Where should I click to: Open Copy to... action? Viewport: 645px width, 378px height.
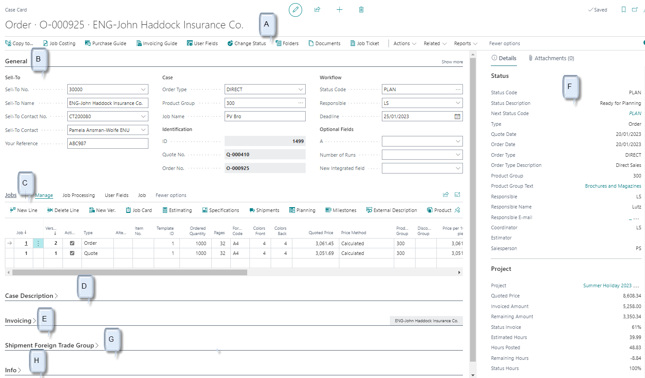[x=19, y=43]
